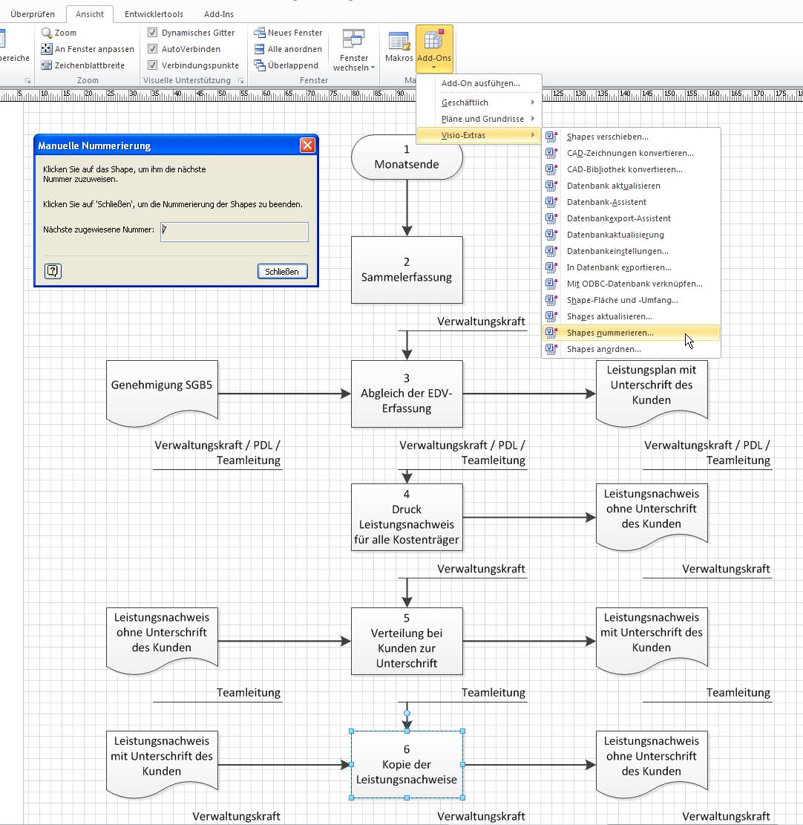
Task: Click the Zoom magnifier icon
Action: pyautogui.click(x=47, y=33)
